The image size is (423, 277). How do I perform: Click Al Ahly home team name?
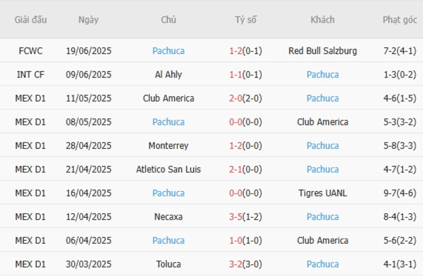click(169, 75)
